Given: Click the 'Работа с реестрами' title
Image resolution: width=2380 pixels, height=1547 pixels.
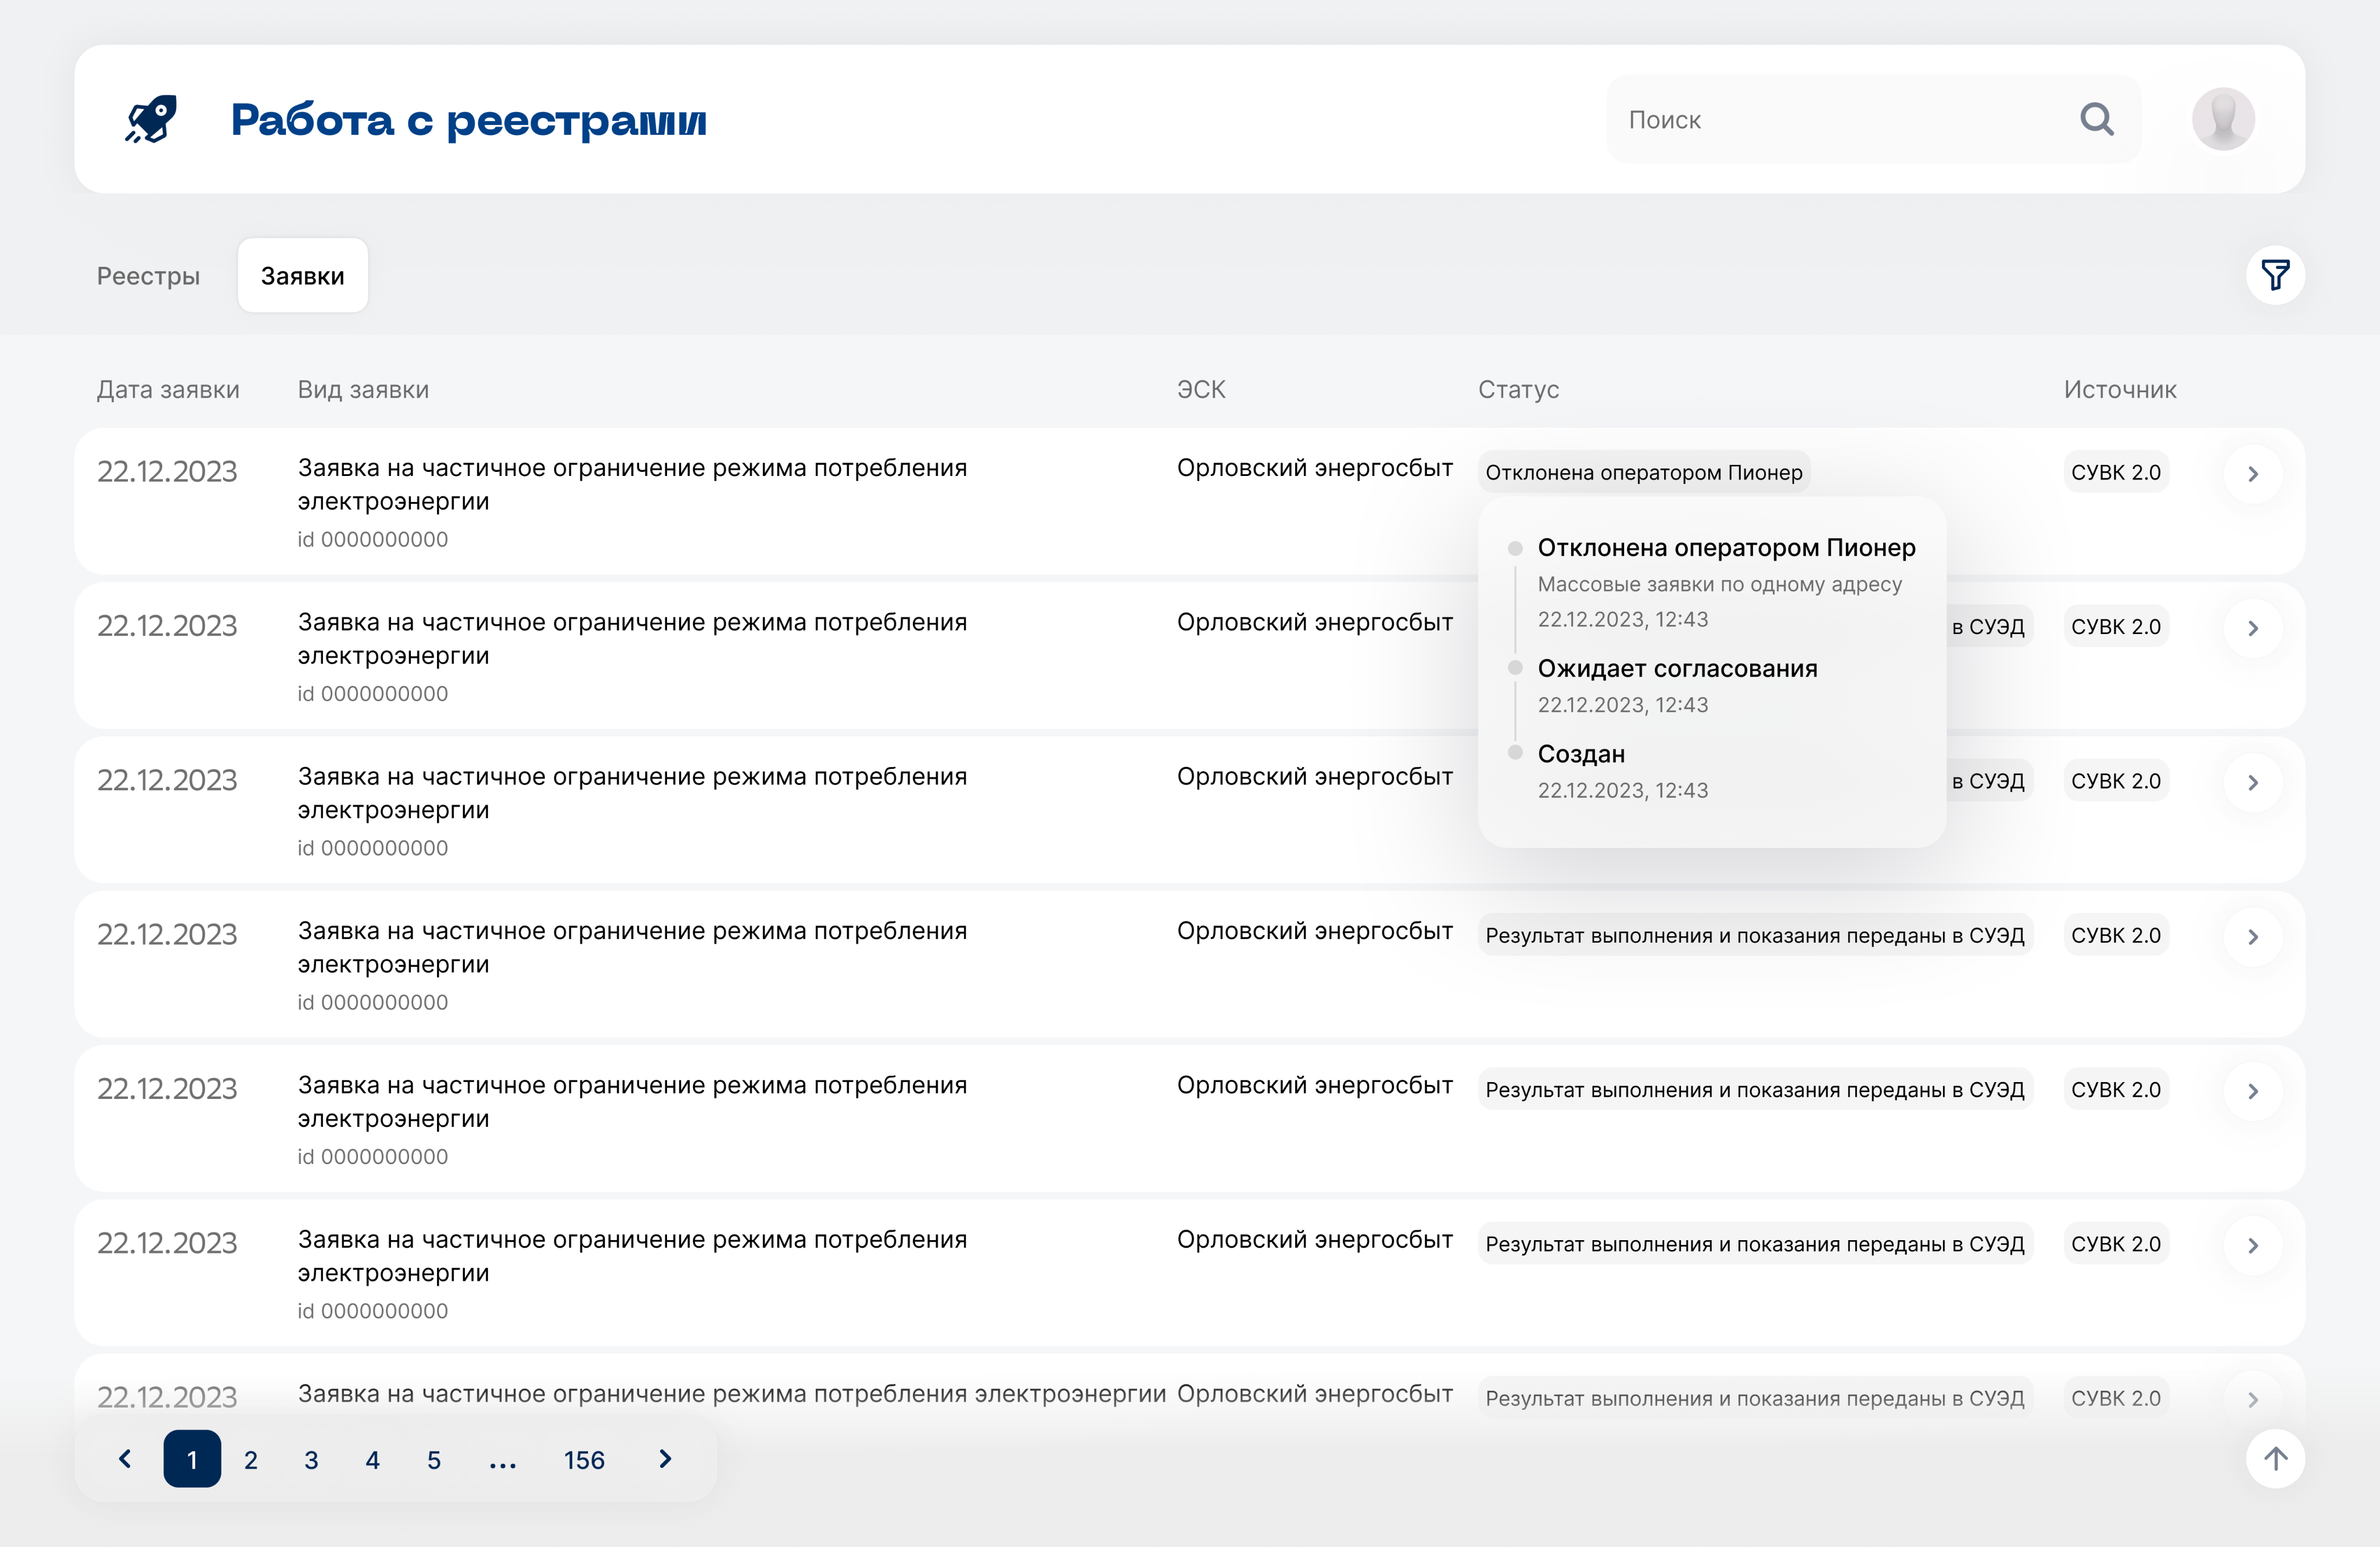Looking at the screenshot, I should [x=468, y=120].
